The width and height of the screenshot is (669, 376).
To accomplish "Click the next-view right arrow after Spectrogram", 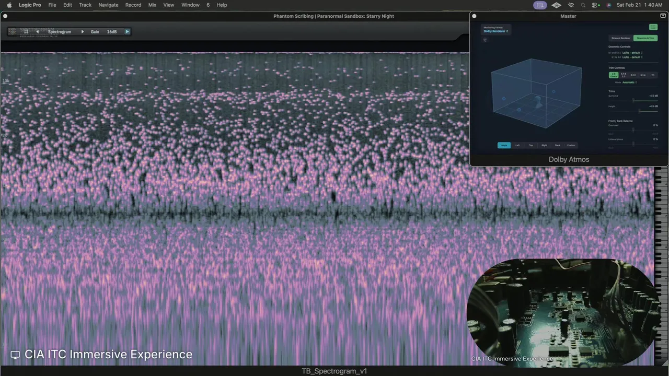I will tap(82, 32).
